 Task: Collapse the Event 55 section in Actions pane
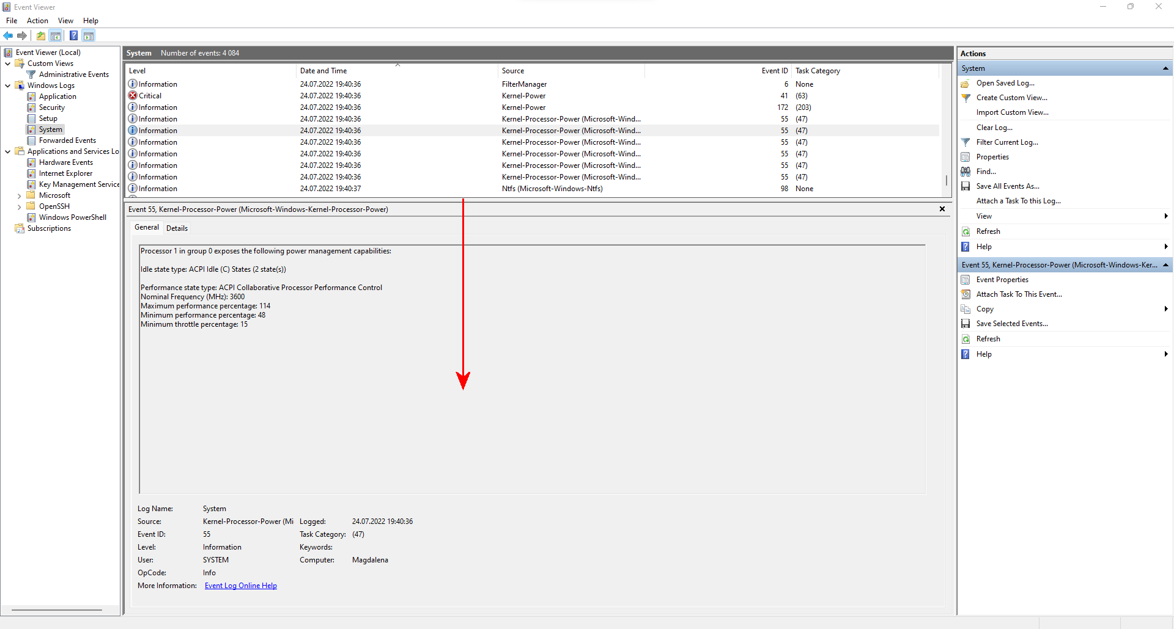click(x=1165, y=265)
